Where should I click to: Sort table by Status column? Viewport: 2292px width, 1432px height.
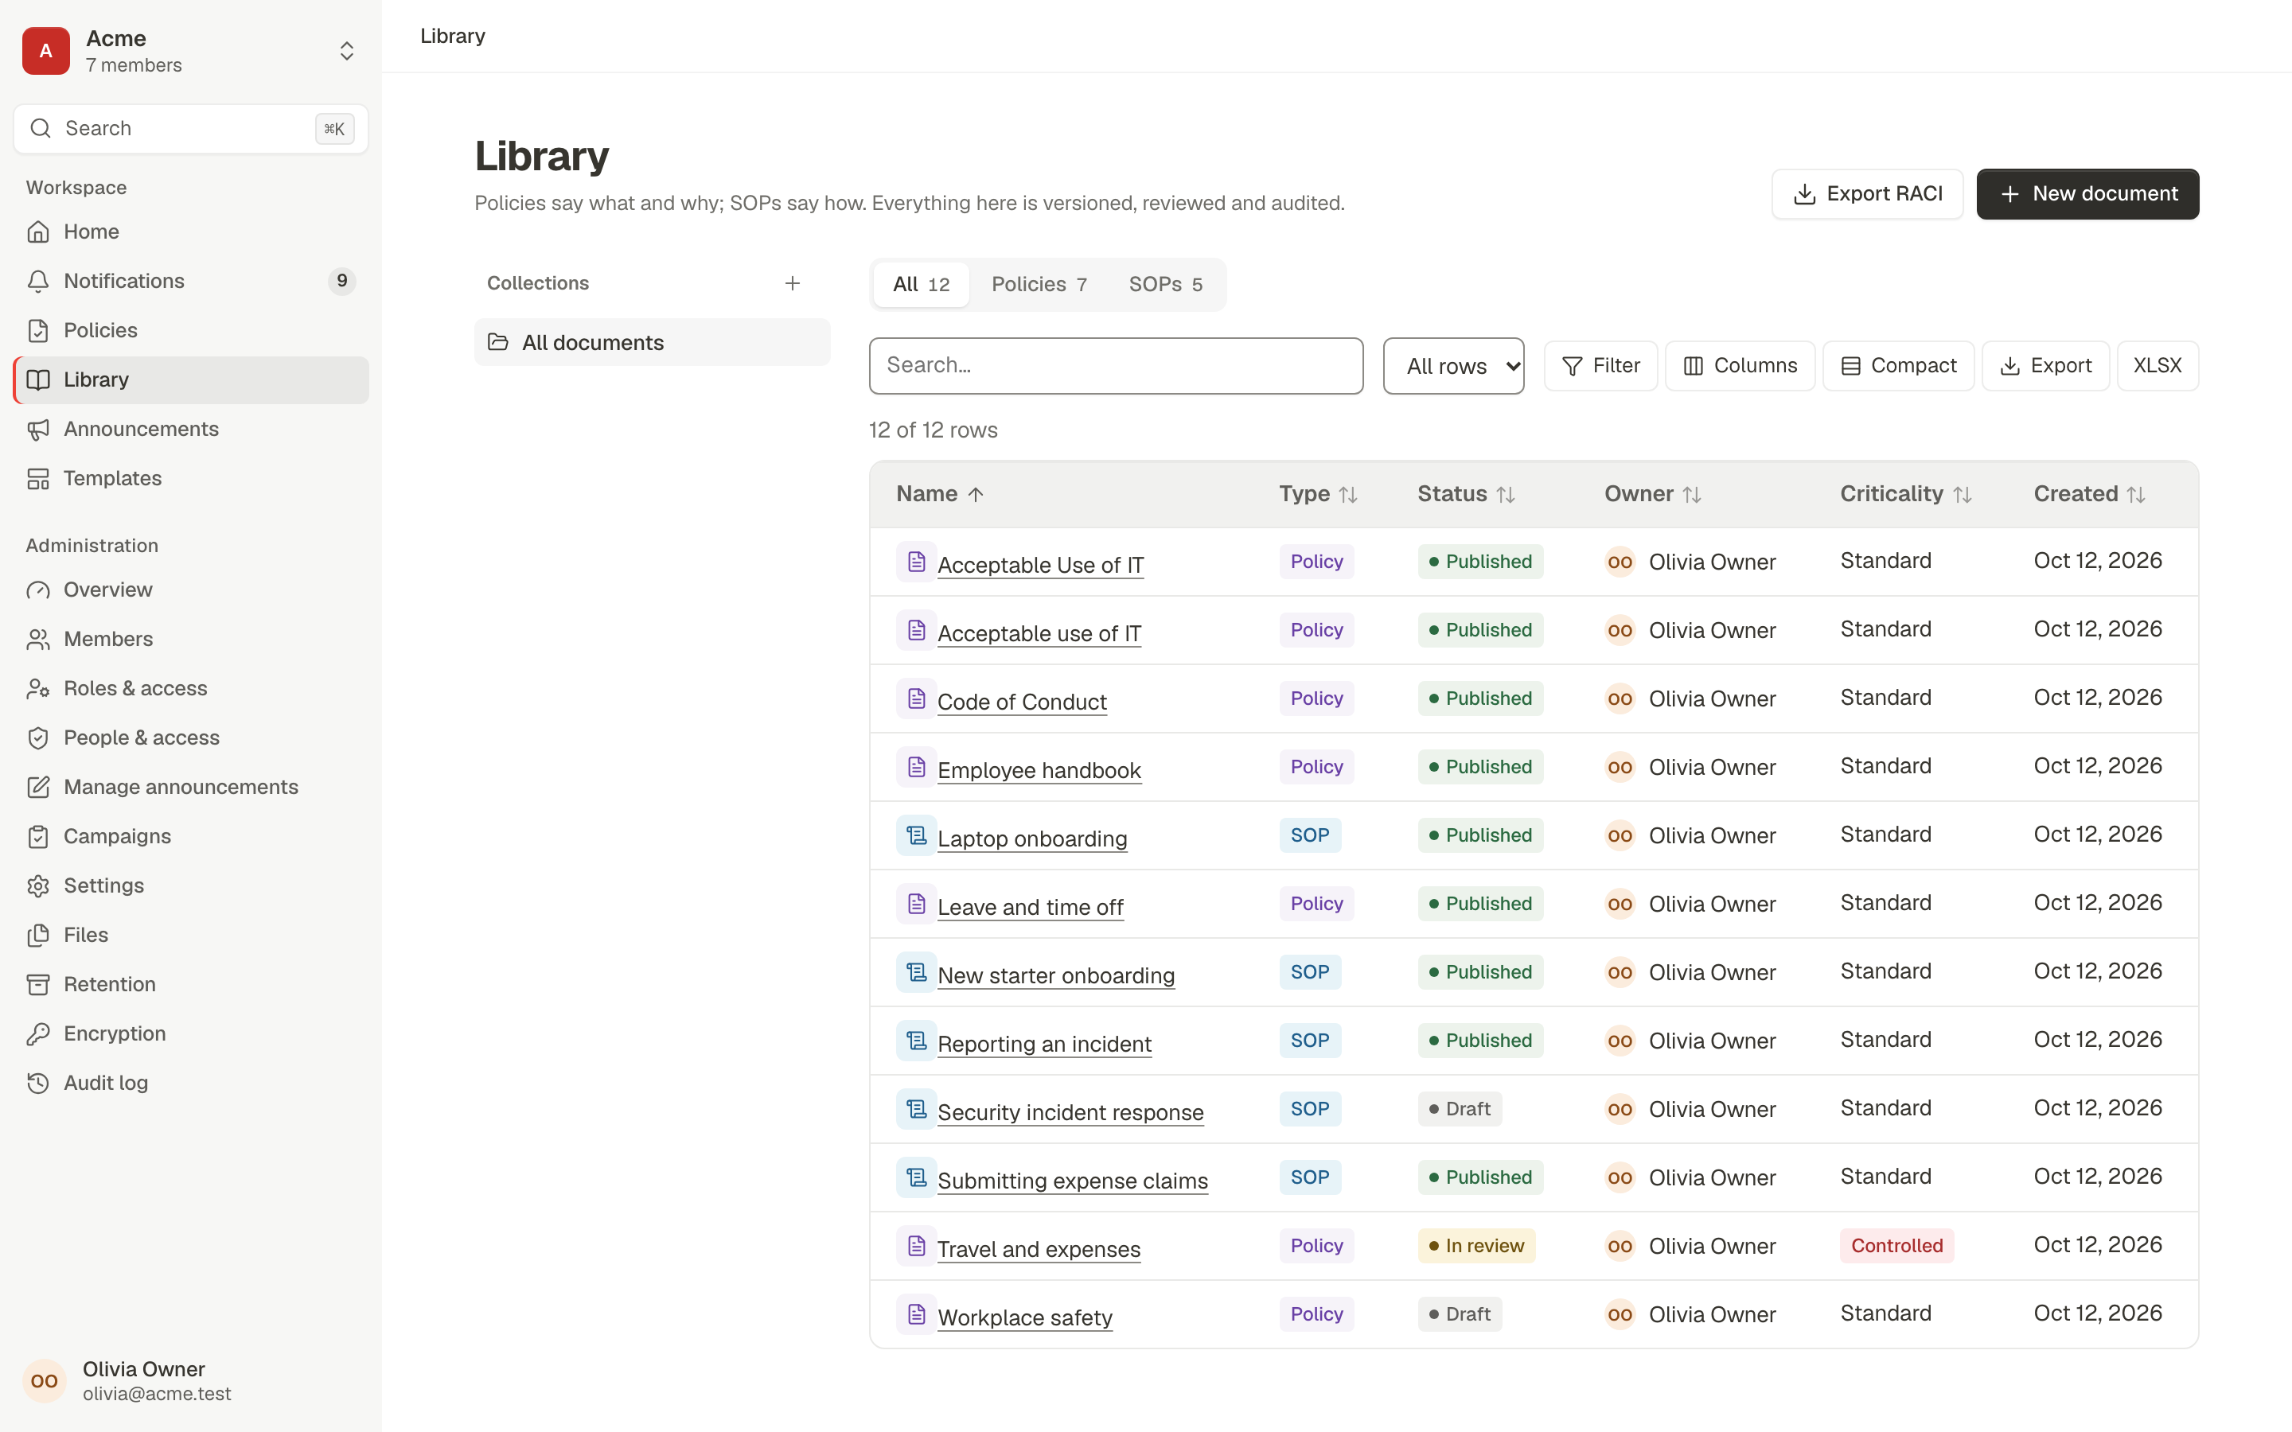(1465, 494)
